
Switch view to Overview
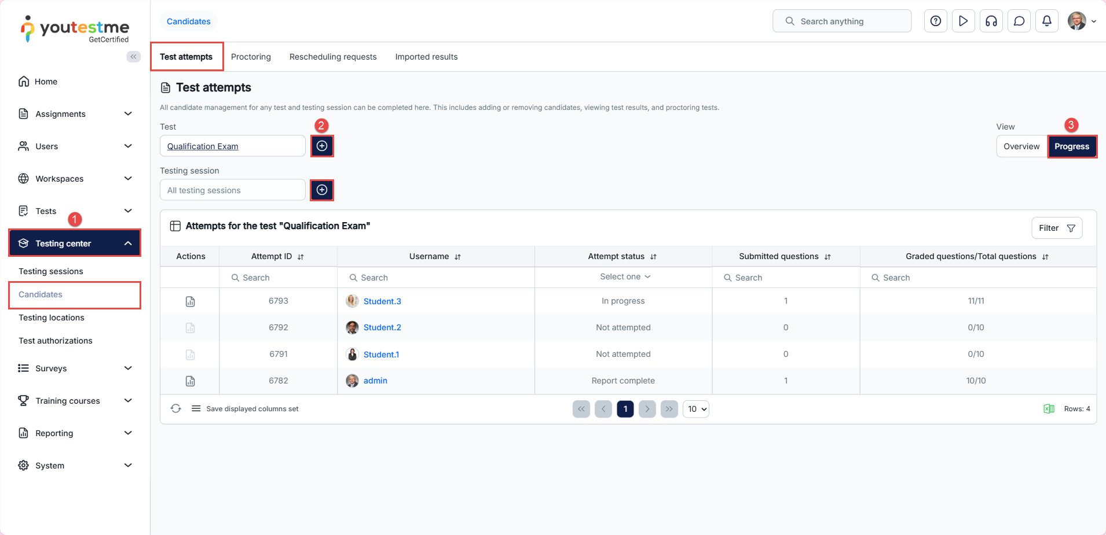pyautogui.click(x=1021, y=146)
